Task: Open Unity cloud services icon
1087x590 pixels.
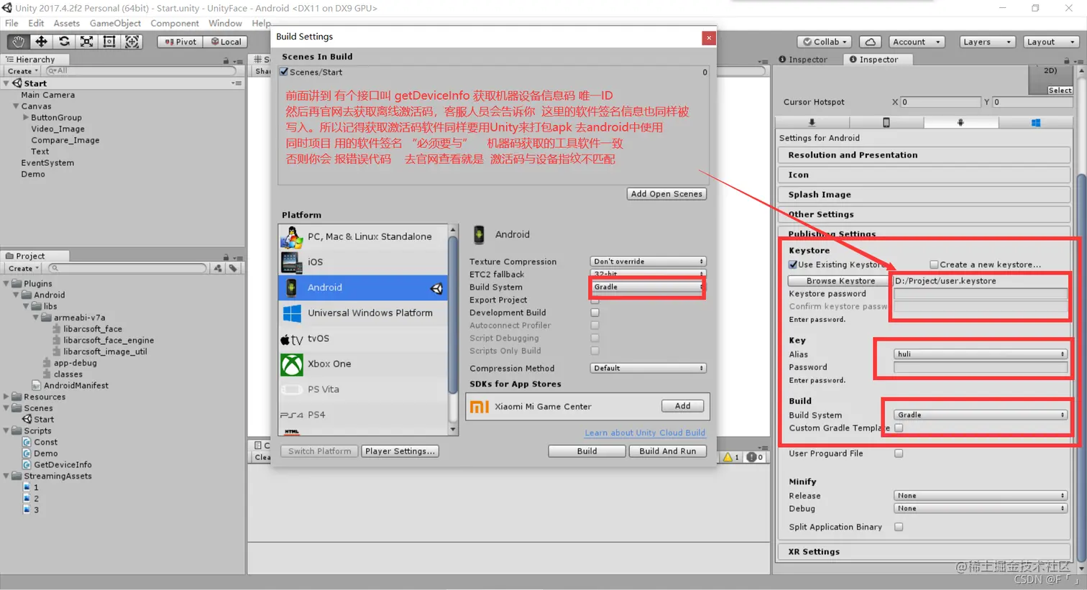Action: (x=870, y=42)
